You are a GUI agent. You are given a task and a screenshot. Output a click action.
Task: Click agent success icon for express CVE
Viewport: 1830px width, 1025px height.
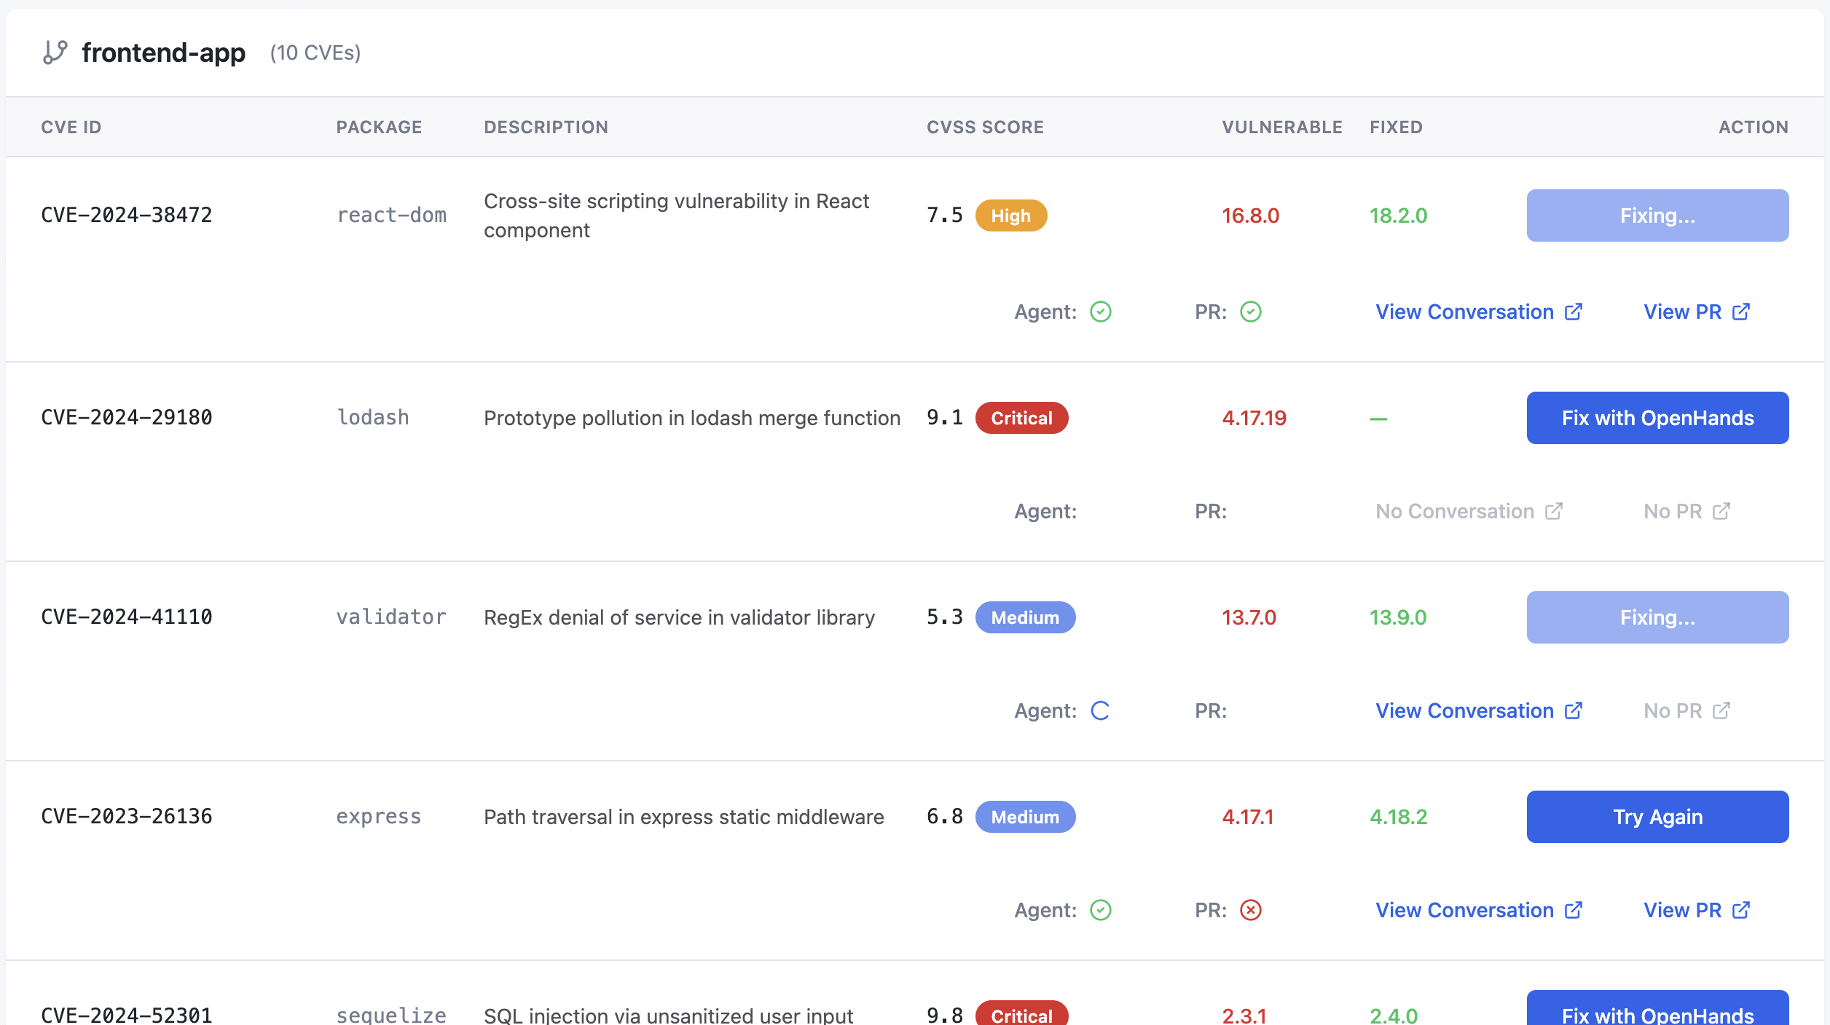pyautogui.click(x=1101, y=910)
